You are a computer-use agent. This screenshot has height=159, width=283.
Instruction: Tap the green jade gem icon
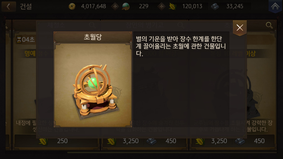[126, 7]
